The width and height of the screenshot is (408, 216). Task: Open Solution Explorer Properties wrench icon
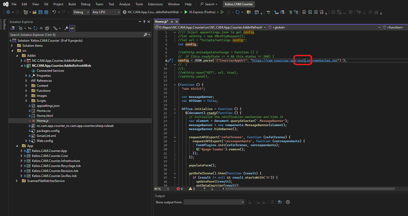click(x=66, y=28)
